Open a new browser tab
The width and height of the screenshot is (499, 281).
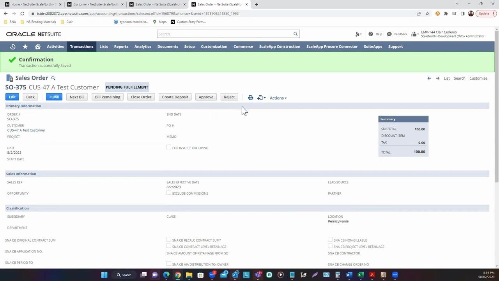(x=256, y=4)
